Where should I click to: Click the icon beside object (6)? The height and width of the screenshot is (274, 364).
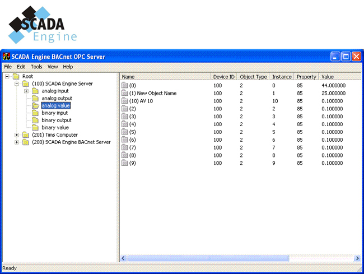tap(125, 140)
